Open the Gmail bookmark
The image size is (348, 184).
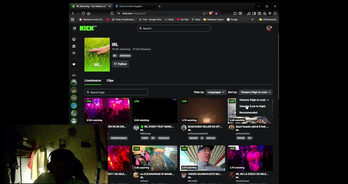point(169,19)
